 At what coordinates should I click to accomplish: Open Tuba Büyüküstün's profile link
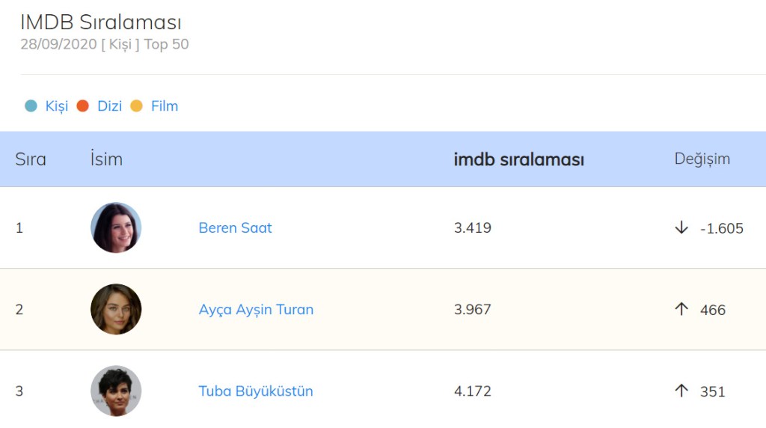pyautogui.click(x=256, y=391)
